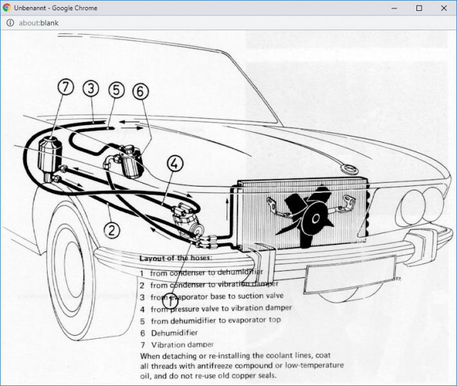
Task: Click the site information icon in address bar
Action: 10,23
